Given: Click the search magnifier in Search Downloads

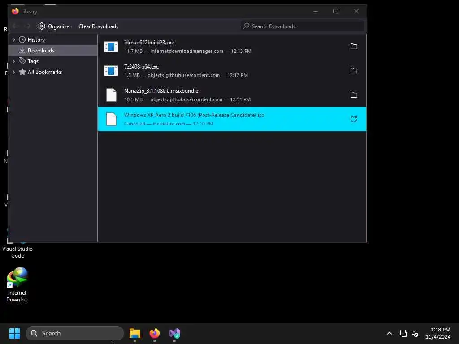Looking at the screenshot, I should point(247,26).
